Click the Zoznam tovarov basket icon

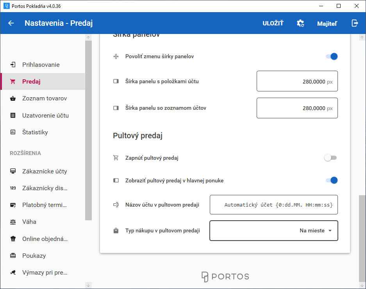13,98
